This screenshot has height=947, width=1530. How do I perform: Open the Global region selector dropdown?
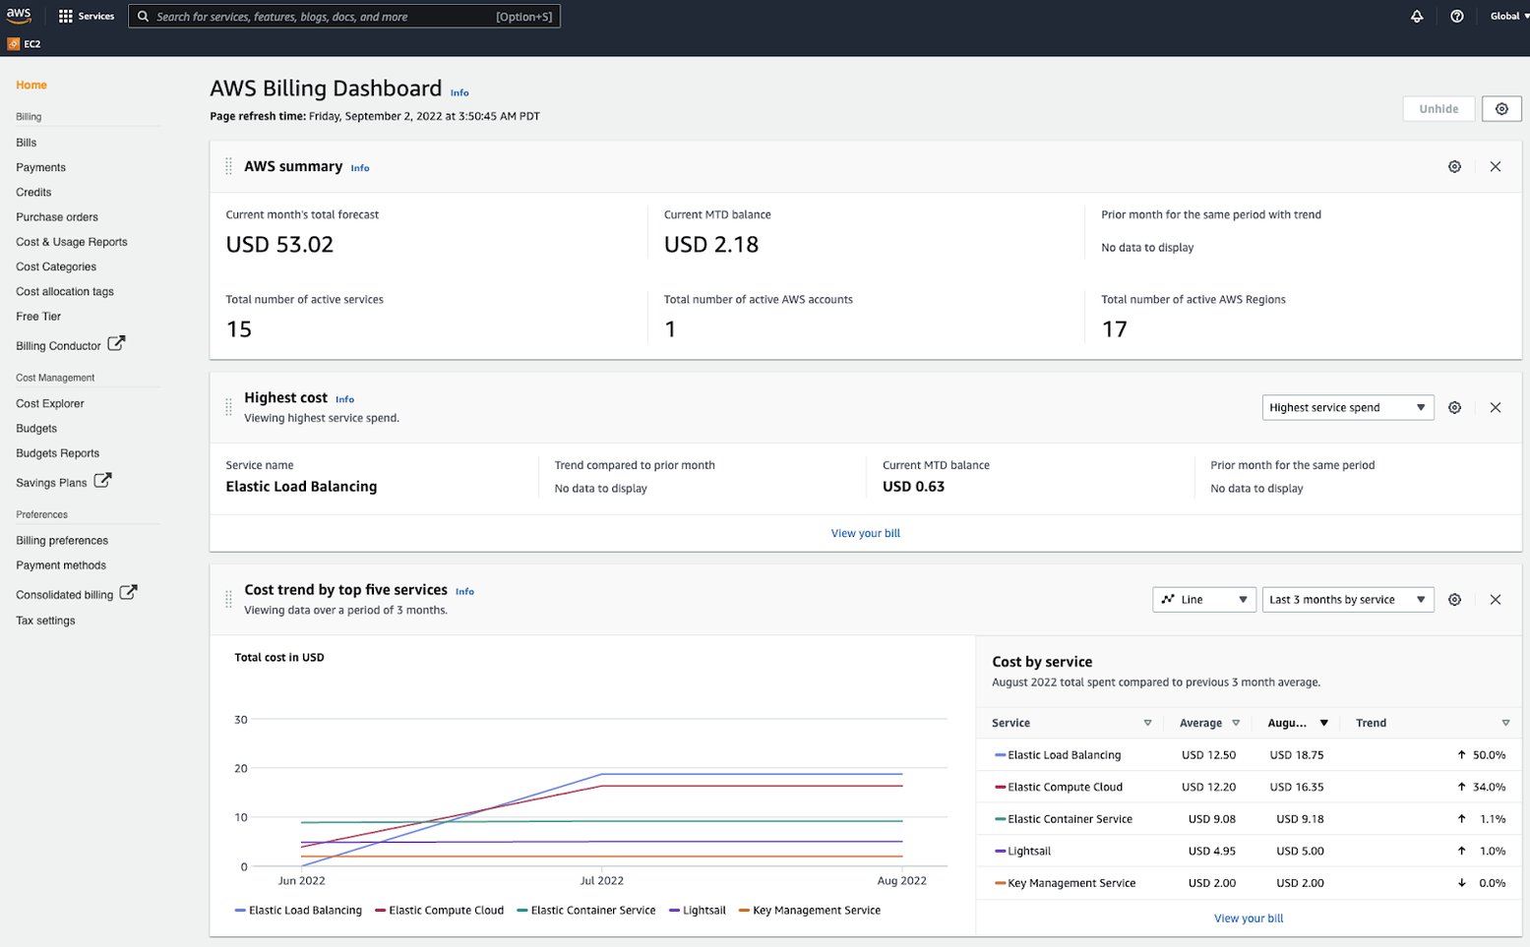point(1507,16)
